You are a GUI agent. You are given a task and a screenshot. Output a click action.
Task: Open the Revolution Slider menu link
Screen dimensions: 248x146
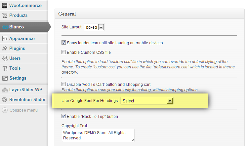pyautogui.click(x=27, y=100)
